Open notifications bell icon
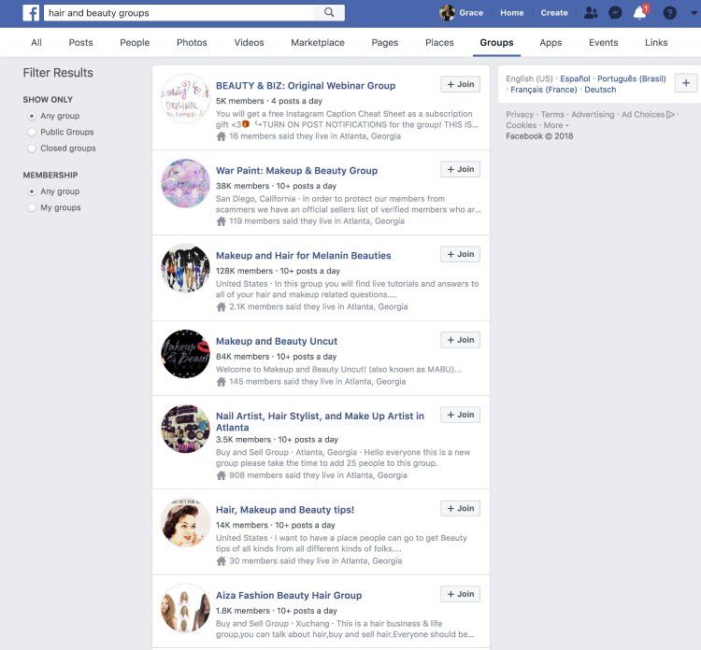 639,13
